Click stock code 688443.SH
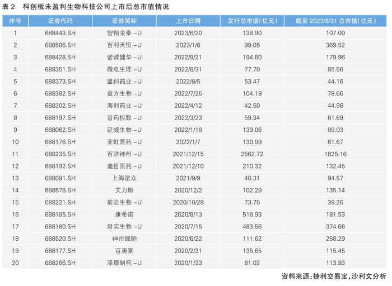Viewport: 392px width, 286px height. tap(60, 33)
